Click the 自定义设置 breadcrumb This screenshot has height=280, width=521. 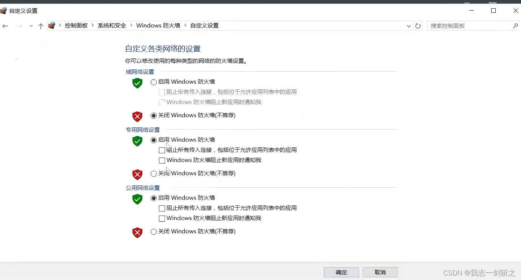tap(204, 26)
